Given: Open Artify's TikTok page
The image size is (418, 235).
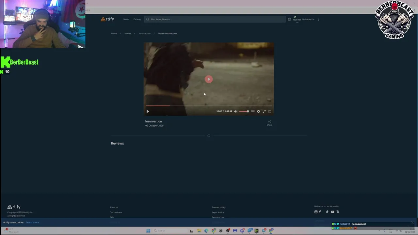Looking at the screenshot, I should coord(327,212).
